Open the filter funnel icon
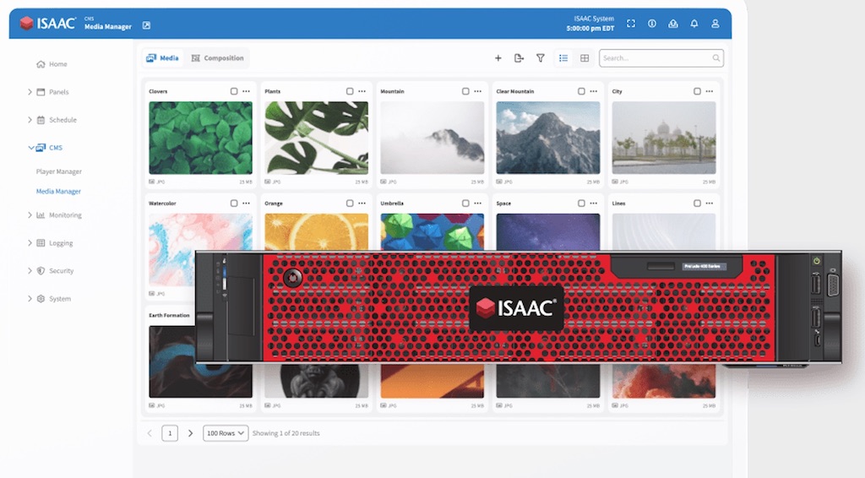Image resolution: width=865 pixels, height=478 pixels. click(541, 58)
